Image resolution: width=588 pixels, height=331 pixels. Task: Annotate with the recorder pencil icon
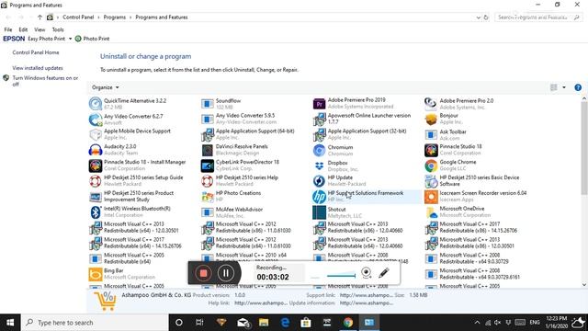384,273
